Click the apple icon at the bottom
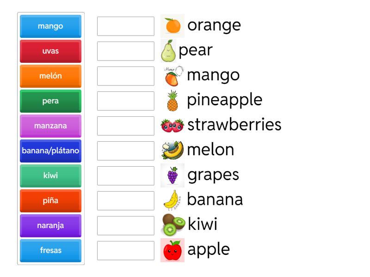 click(171, 249)
